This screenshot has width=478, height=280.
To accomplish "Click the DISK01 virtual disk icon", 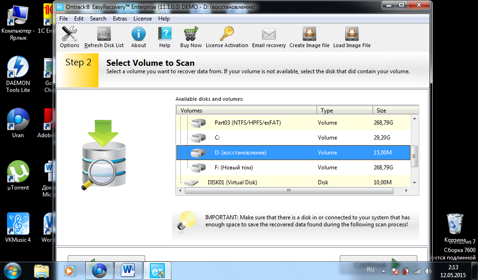I will pos(192,183).
